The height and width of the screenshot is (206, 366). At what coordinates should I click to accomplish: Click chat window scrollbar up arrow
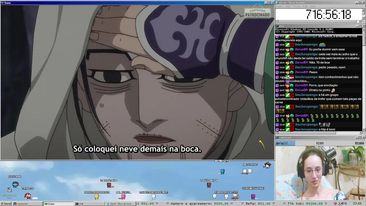(364, 29)
